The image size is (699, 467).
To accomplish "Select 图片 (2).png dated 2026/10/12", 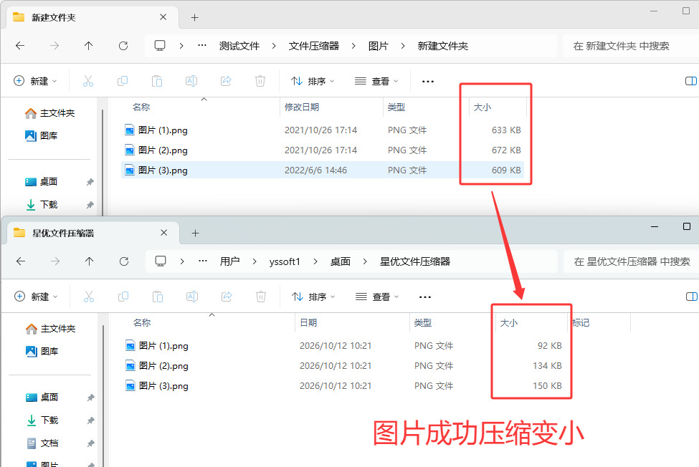I will [x=343, y=365].
